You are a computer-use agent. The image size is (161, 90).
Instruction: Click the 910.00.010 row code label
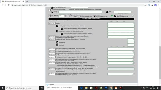pos(52,69)
